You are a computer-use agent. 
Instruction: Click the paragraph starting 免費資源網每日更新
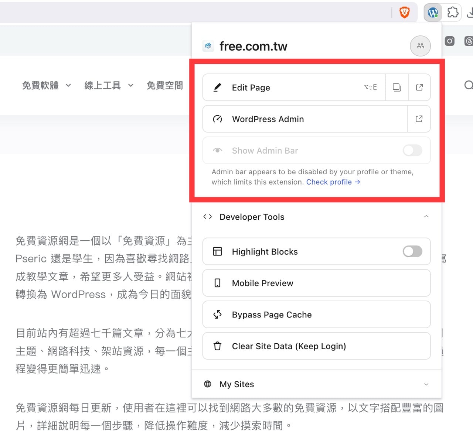coord(229,417)
